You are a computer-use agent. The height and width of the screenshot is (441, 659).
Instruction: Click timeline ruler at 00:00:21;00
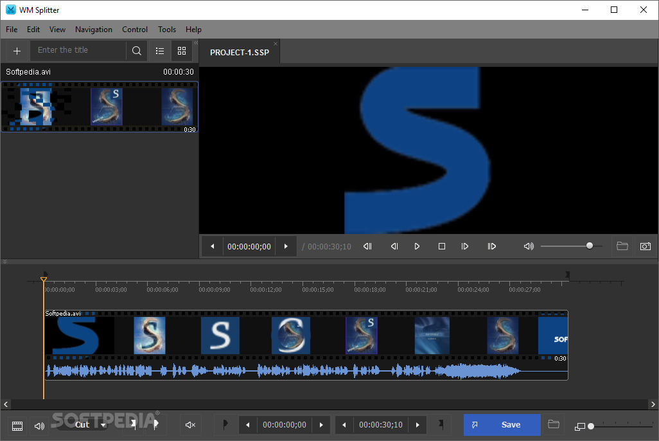[421, 289]
